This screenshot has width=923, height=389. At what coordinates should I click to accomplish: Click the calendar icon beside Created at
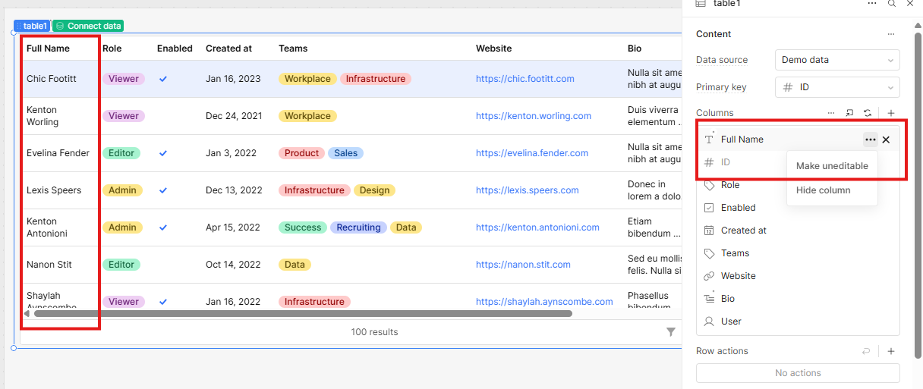709,231
